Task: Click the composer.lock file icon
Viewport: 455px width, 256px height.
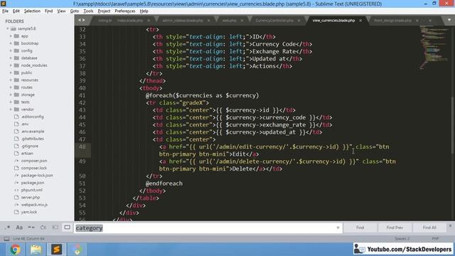Action: pos(16,168)
